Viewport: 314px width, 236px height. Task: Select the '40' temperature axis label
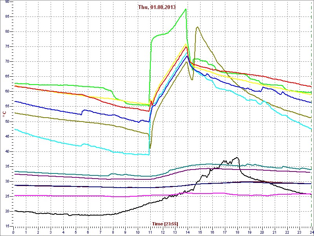click(7, 151)
